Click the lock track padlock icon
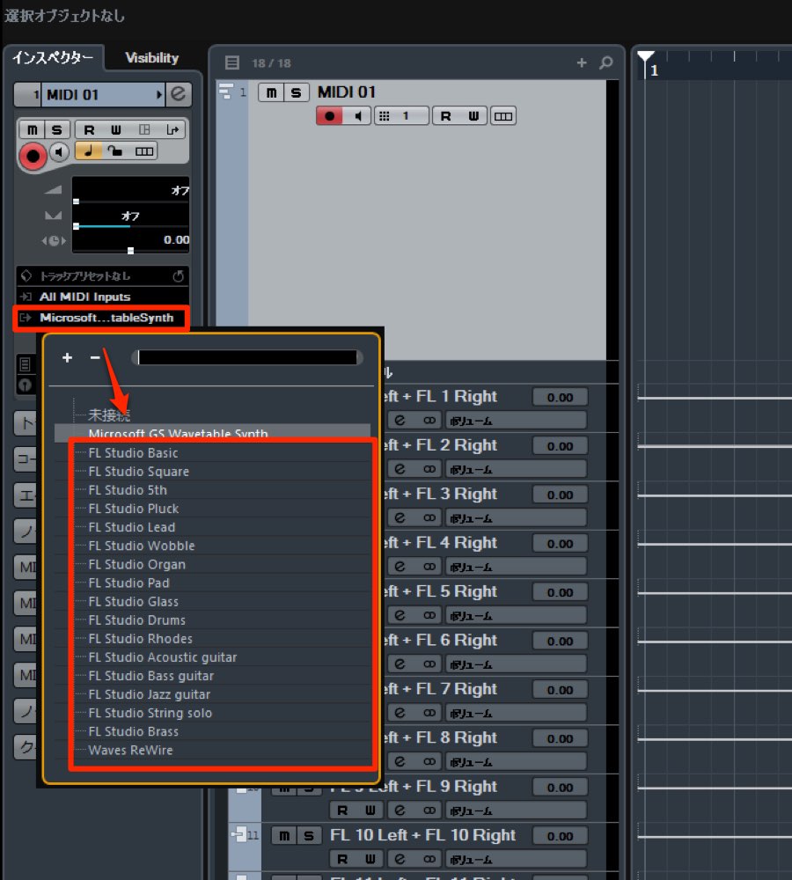The image size is (792, 880). pyautogui.click(x=115, y=151)
